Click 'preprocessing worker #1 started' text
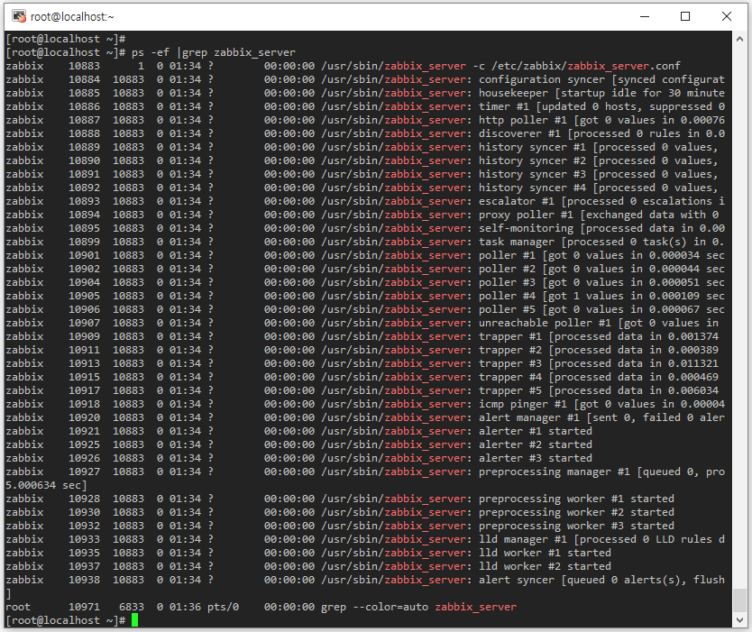Screen dimensions: 752x632 tap(576, 499)
